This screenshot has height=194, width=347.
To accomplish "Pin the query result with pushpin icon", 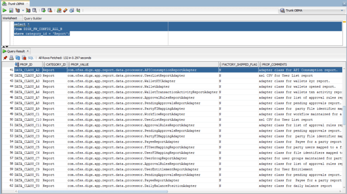I will [x=5, y=58].
